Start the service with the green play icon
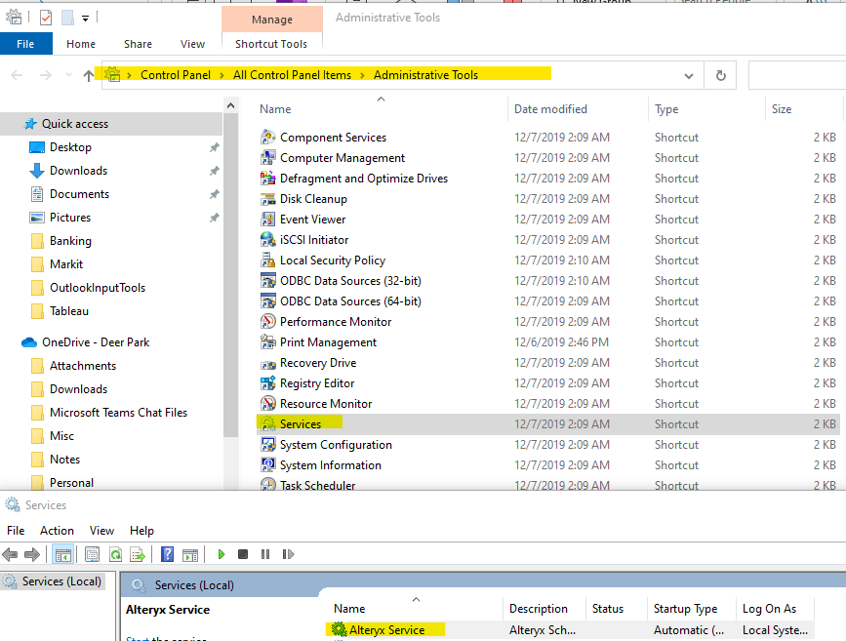The height and width of the screenshot is (641, 846). 222,554
